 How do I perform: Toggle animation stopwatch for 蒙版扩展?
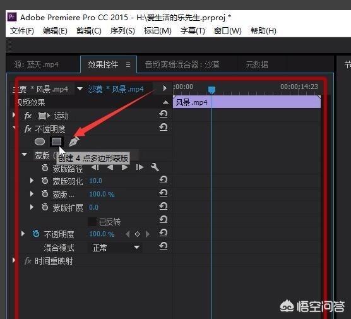click(x=45, y=207)
